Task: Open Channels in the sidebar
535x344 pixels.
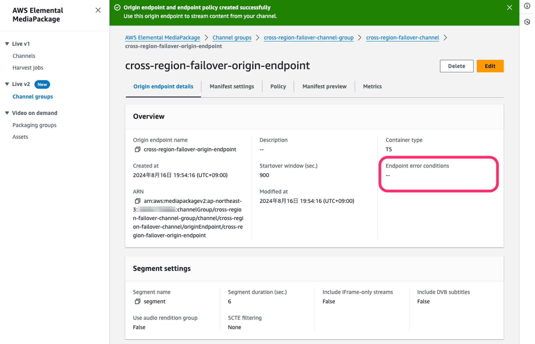Action: [24, 56]
